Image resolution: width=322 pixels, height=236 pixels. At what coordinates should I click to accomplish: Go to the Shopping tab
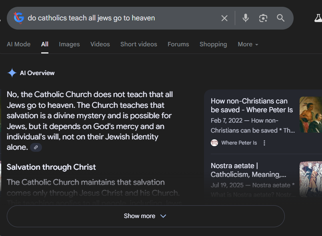[213, 44]
